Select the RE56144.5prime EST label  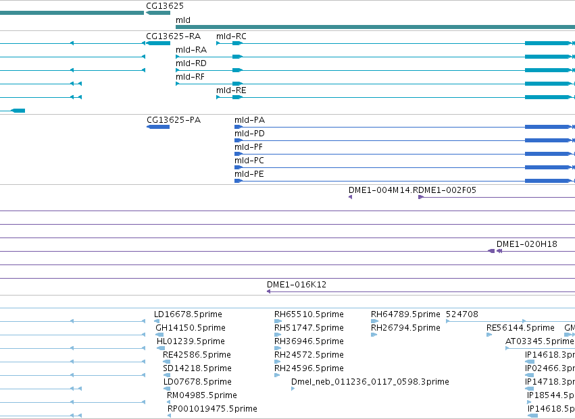pyautogui.click(x=520, y=328)
